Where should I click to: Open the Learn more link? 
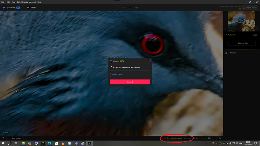pyautogui.click(x=187, y=138)
